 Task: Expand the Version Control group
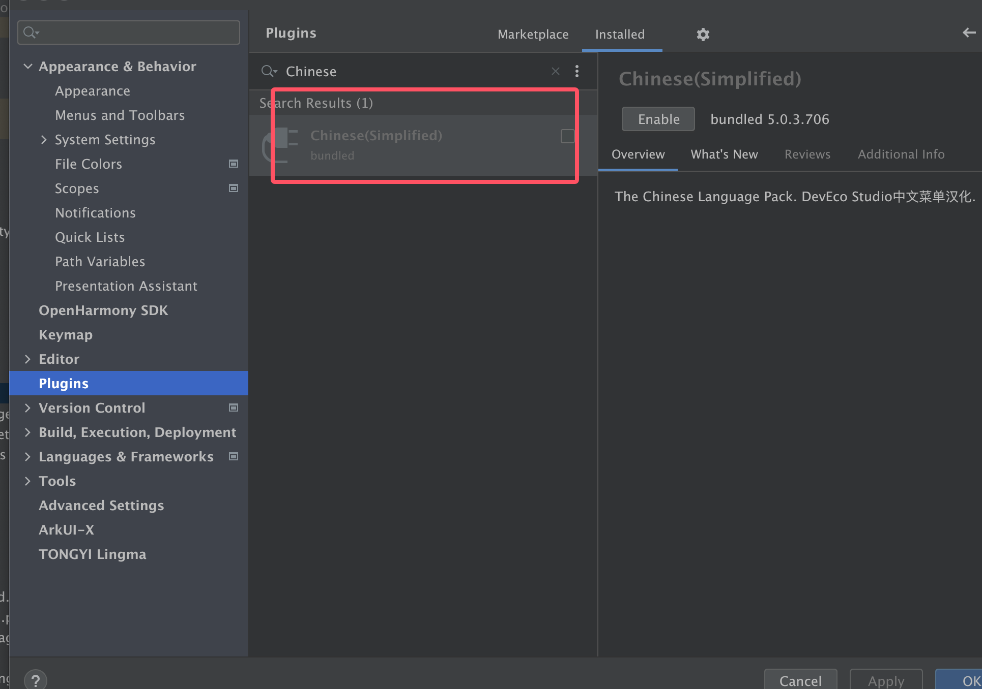pos(27,408)
